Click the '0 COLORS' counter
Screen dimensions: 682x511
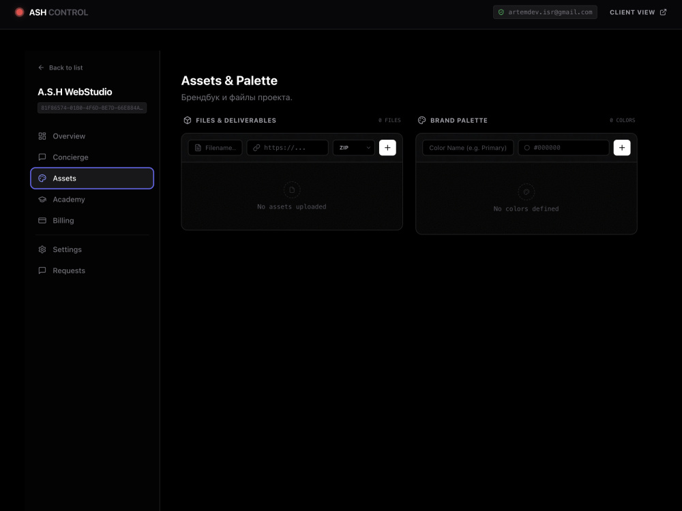tap(623, 121)
